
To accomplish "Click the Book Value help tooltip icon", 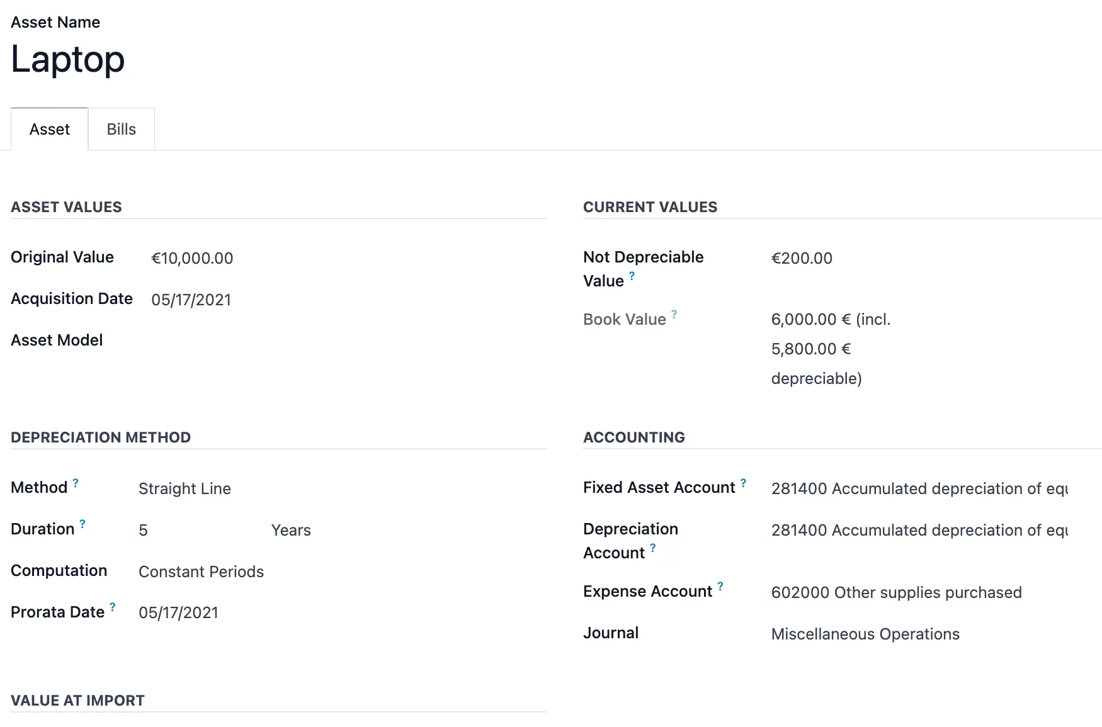I will tap(674, 313).
